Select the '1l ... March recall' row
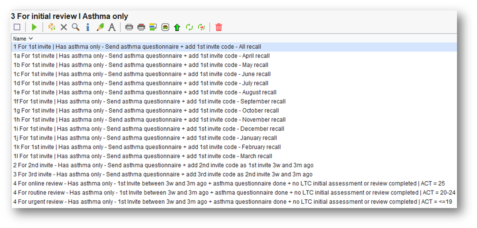477x228 pixels. (x=234, y=156)
